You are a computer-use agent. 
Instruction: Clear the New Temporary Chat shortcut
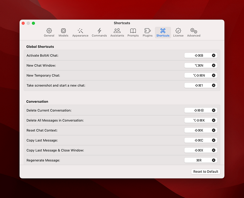pos(213,75)
